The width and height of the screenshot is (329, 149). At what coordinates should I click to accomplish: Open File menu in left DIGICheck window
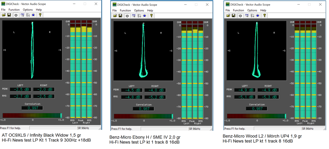point(3,10)
